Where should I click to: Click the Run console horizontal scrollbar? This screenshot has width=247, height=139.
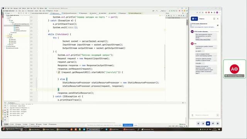tap(62, 123)
